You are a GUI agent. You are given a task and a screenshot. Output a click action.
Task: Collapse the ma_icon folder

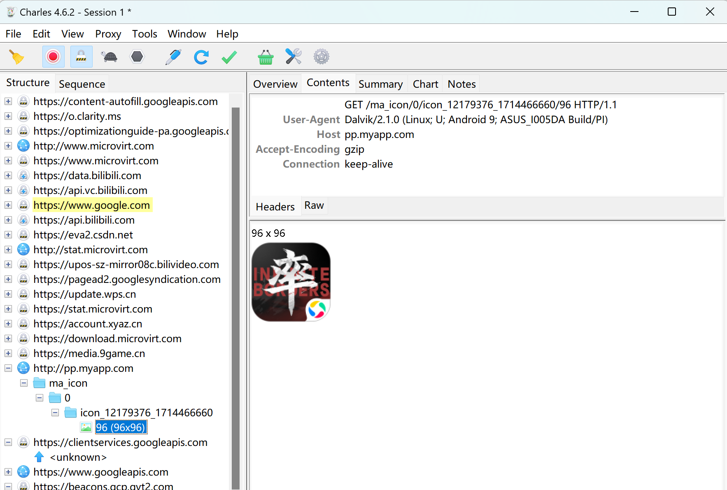click(24, 383)
